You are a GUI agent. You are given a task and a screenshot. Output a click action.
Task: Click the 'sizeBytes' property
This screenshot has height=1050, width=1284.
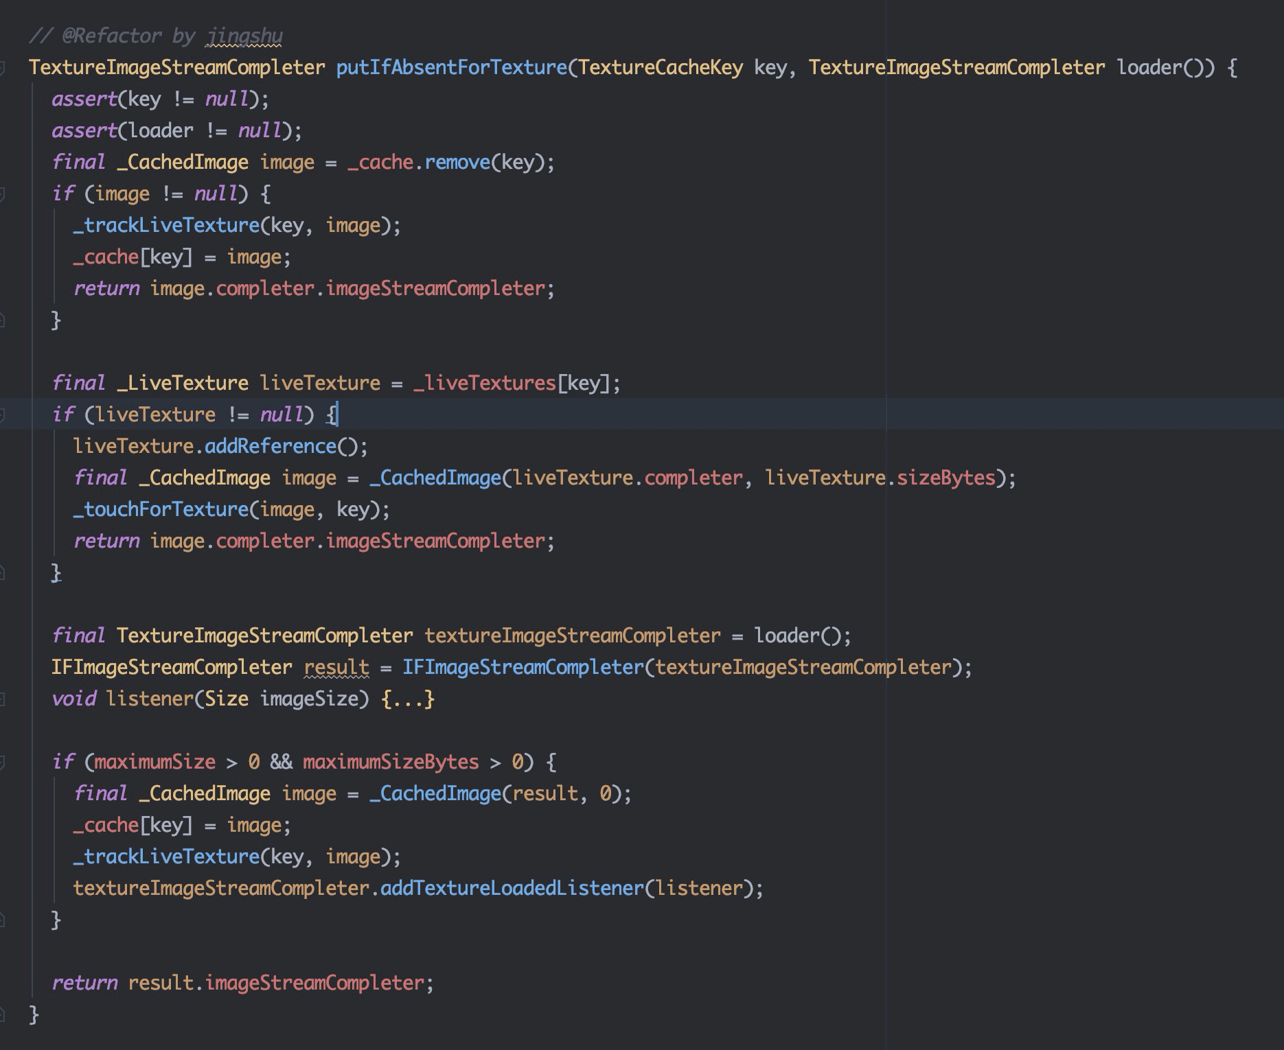coord(946,478)
